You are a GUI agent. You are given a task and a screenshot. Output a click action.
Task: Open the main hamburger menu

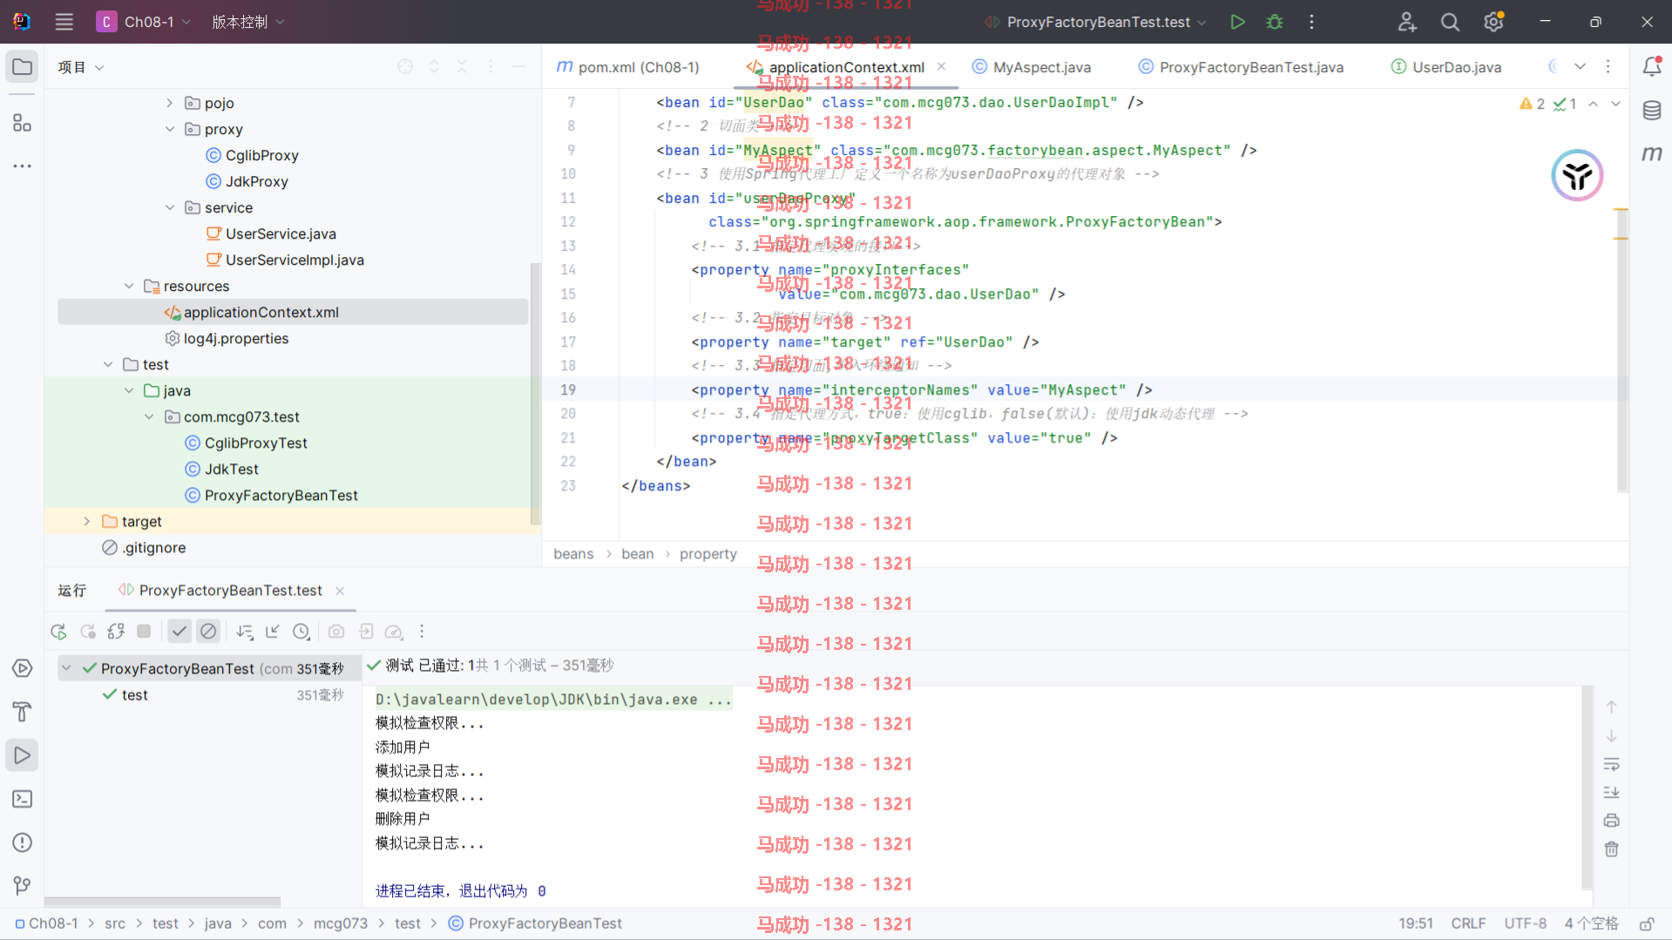tap(64, 22)
